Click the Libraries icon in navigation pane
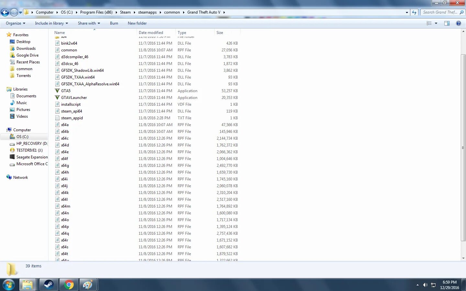466x291 pixels. point(9,89)
